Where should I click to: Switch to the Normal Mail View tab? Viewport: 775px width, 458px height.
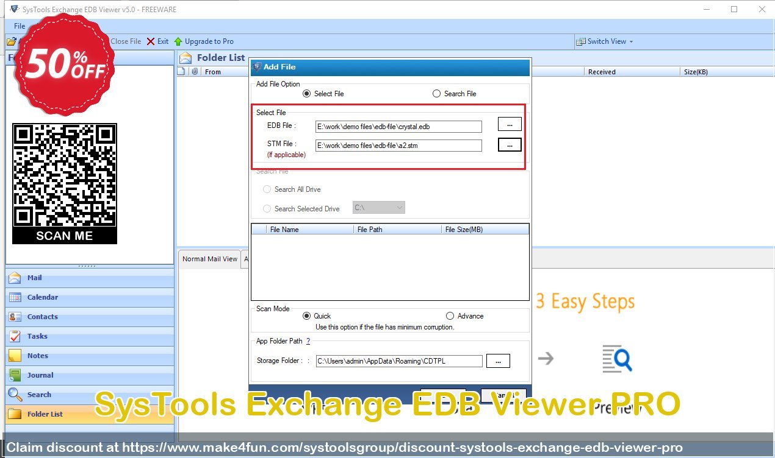pos(209,259)
